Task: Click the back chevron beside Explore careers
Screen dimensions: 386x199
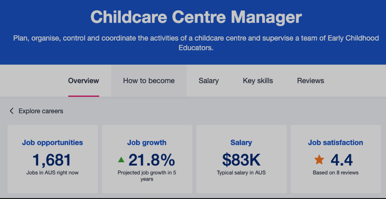Action: [x=12, y=111]
